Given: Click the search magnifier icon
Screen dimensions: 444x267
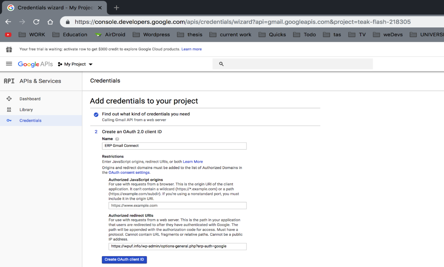Looking at the screenshot, I should tap(221, 64).
